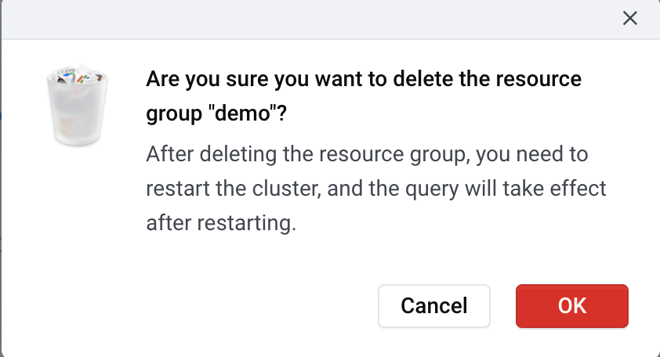Close the dialog with the X icon
The height and width of the screenshot is (357, 660).
coord(629,18)
